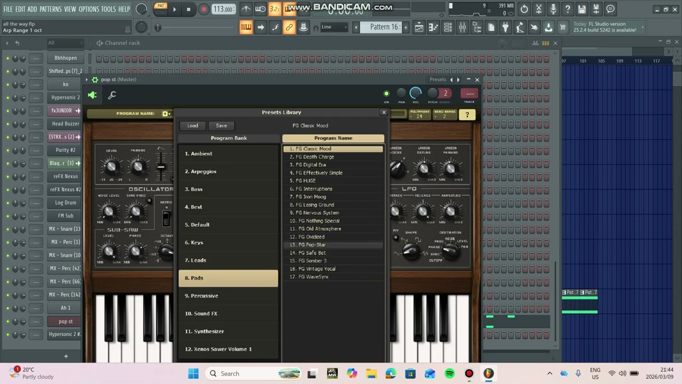
Task: Toggle PAT/SONG mode switch
Action: [160, 9]
